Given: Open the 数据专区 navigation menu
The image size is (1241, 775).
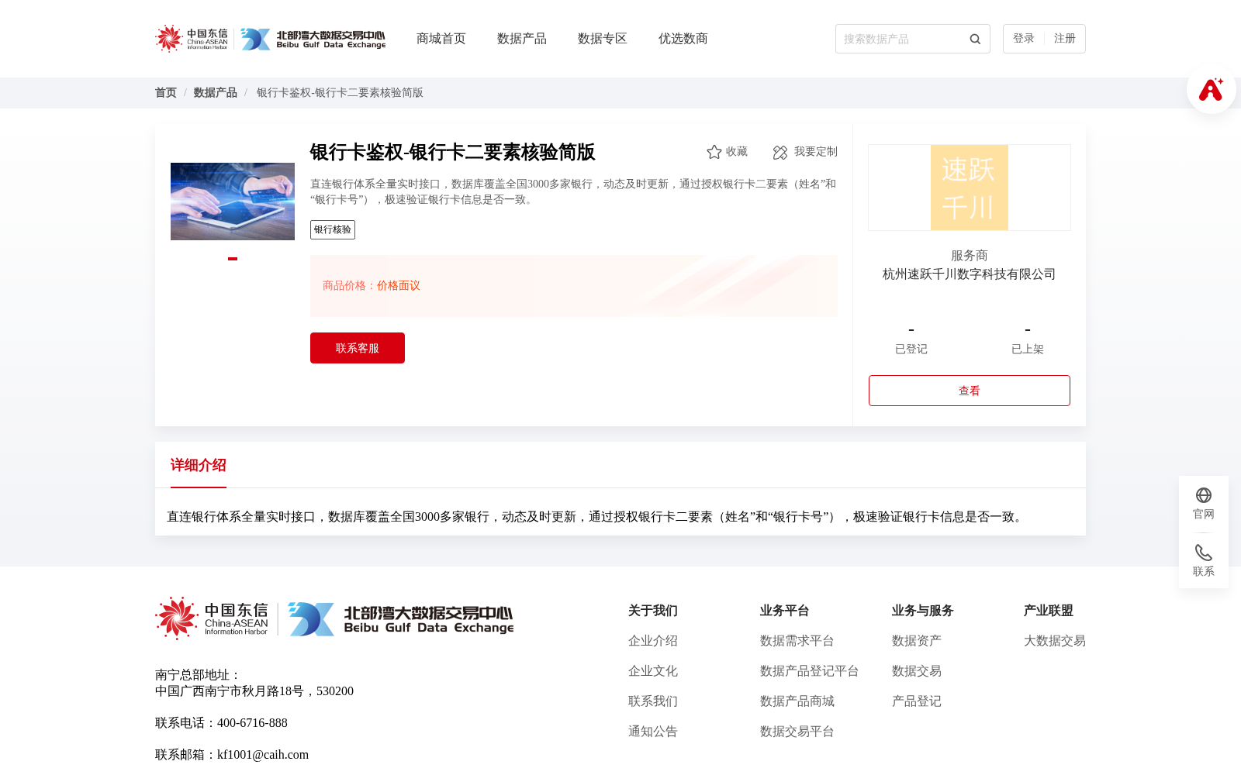Looking at the screenshot, I should 603,39.
